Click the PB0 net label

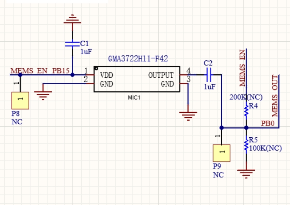click(x=267, y=123)
